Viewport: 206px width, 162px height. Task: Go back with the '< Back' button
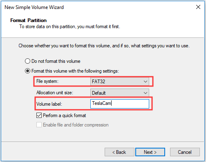119,152
